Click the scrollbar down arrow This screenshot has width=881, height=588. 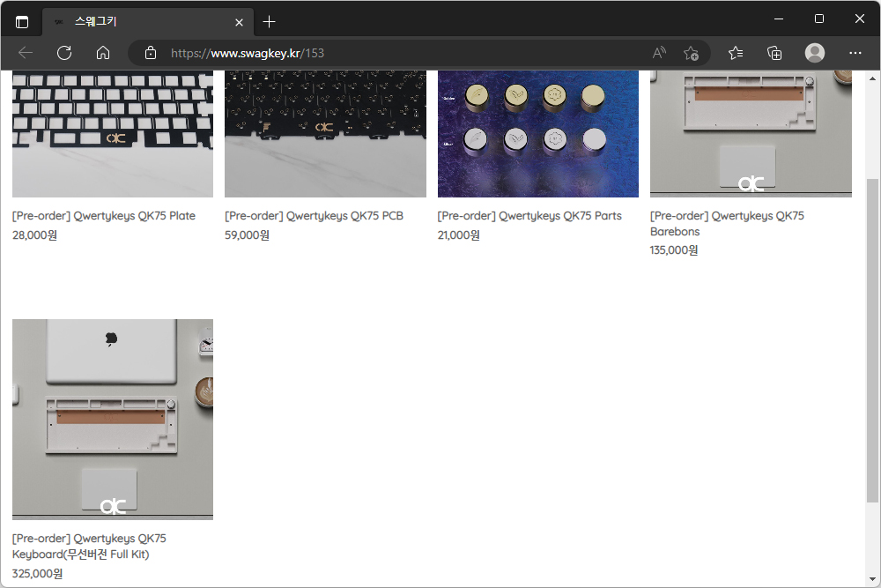coord(872,579)
